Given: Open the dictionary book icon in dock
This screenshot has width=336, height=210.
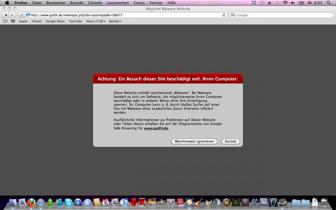Looking at the screenshot, I should click(180, 202).
